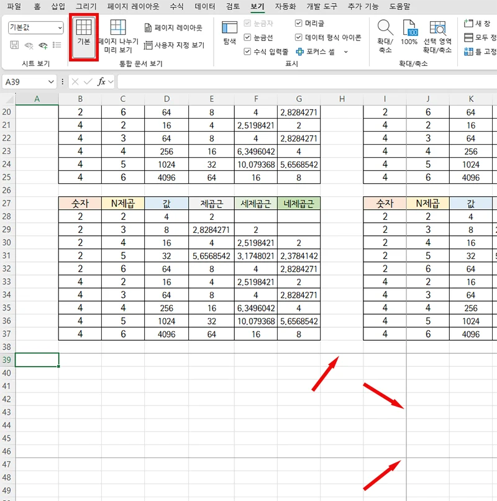Select cell 2,3784142 in row 31
This screenshot has width=497, height=501.
(x=299, y=256)
